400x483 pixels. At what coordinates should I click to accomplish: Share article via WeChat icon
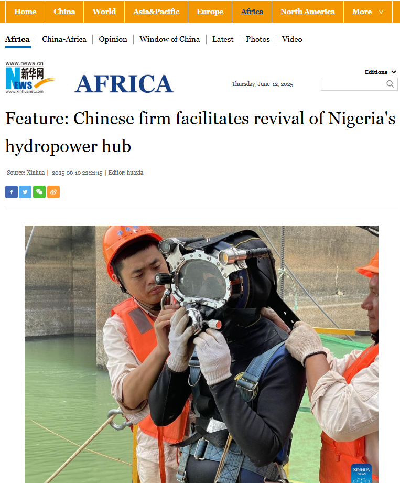tap(39, 192)
